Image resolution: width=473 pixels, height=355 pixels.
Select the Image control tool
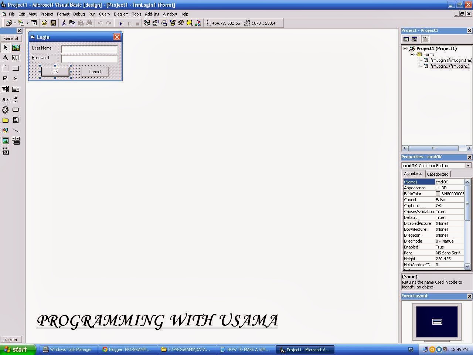tap(5, 141)
